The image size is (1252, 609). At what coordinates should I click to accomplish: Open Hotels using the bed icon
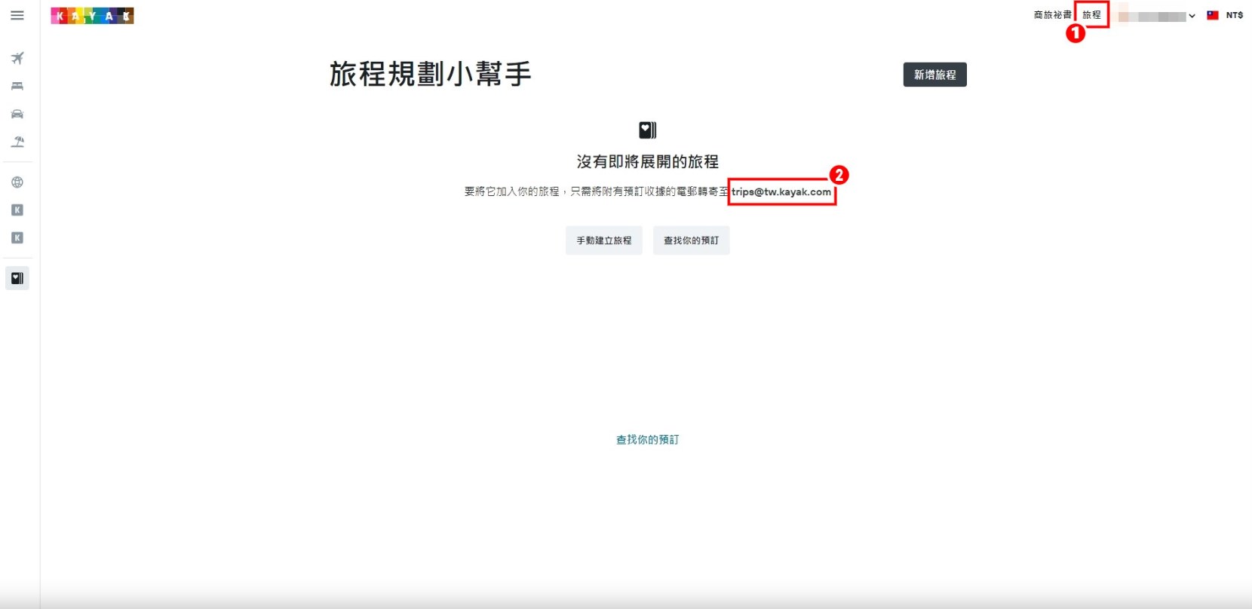pyautogui.click(x=17, y=86)
